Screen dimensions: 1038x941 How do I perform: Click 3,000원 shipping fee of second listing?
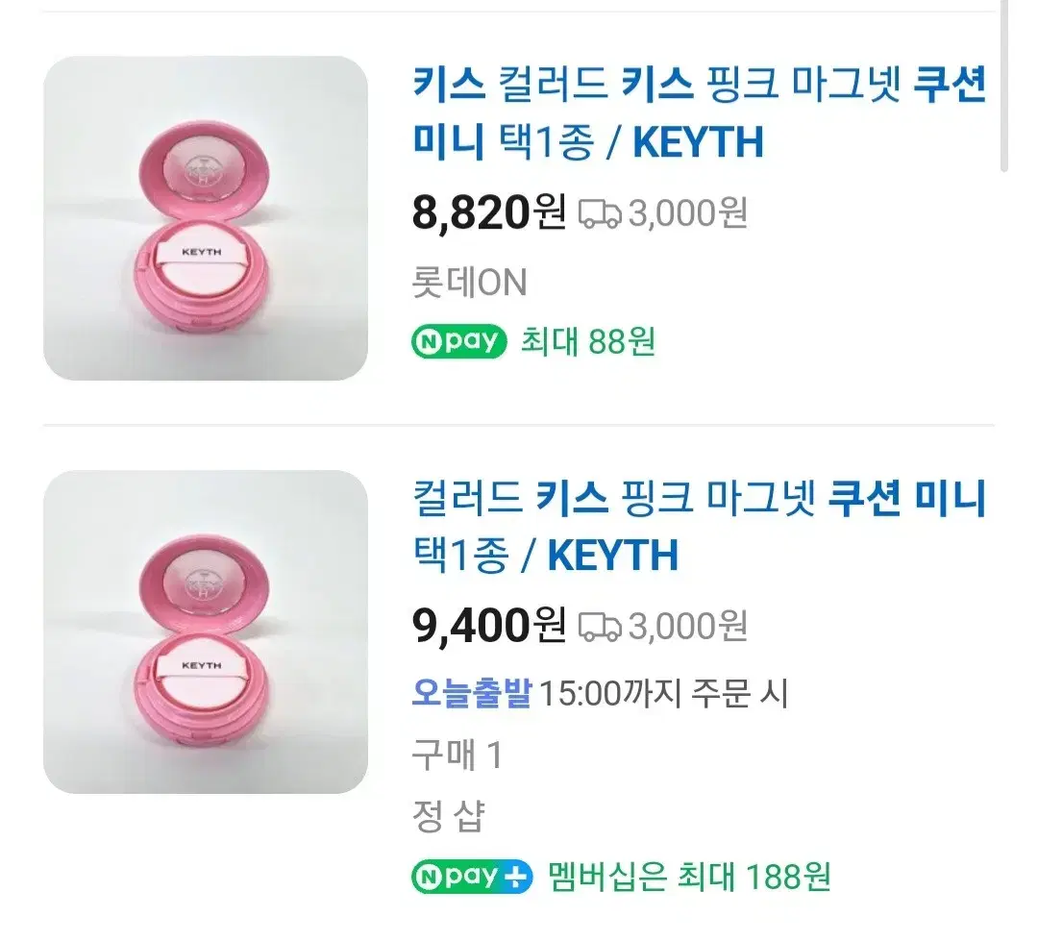pyautogui.click(x=688, y=627)
